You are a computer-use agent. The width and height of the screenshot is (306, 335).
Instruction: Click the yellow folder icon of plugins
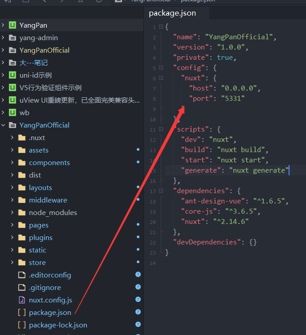tap(22, 238)
